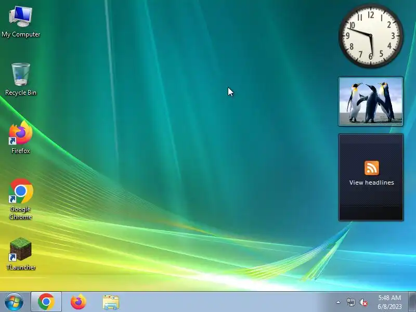Launch Firefox from the taskbar
The height and width of the screenshot is (312, 416).
[x=79, y=302]
